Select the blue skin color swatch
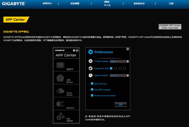The height and width of the screenshot is (127, 189). [x=111, y=68]
